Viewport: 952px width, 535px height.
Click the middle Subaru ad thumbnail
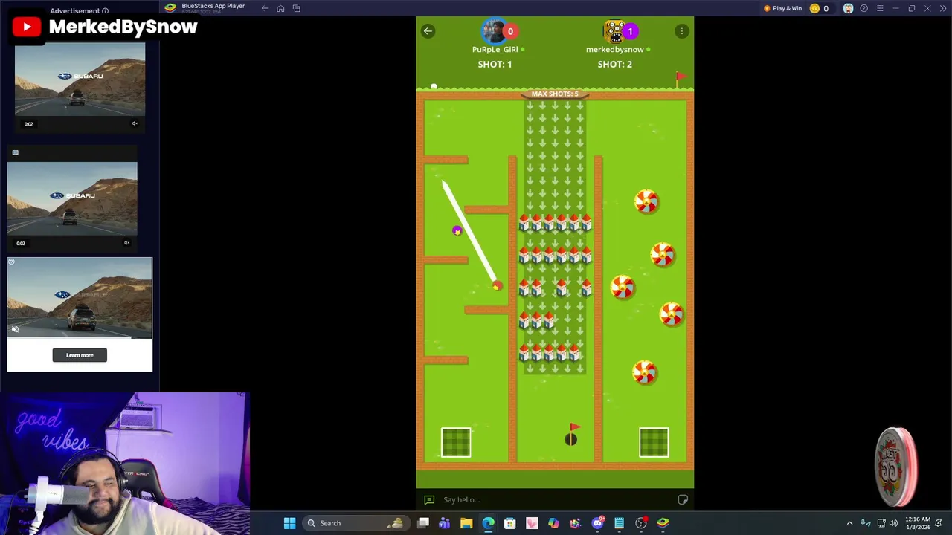[x=72, y=197]
